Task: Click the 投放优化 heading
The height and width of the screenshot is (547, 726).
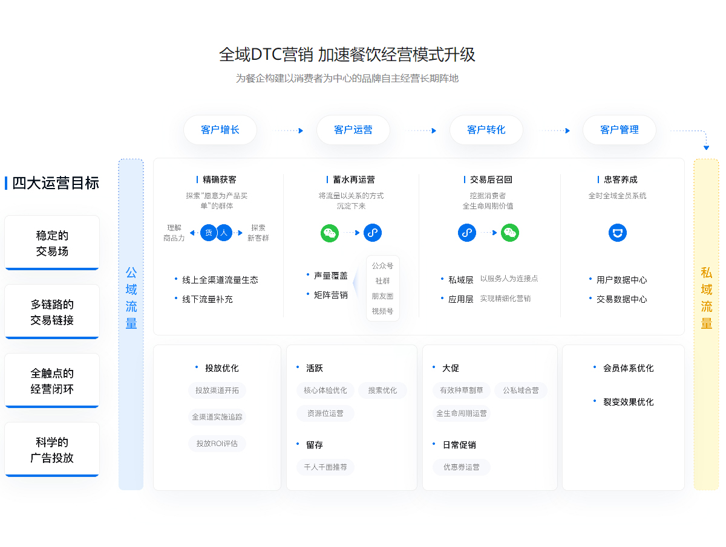Action: [x=222, y=368]
